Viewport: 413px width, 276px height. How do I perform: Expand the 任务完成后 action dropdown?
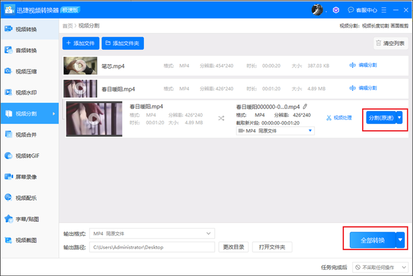[383, 267]
